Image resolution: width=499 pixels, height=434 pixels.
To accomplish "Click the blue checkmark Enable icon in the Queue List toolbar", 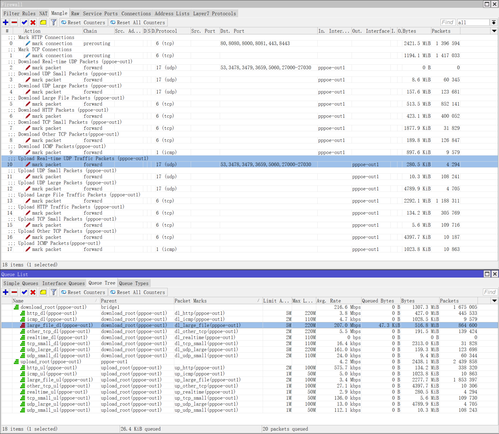I will coord(24,292).
